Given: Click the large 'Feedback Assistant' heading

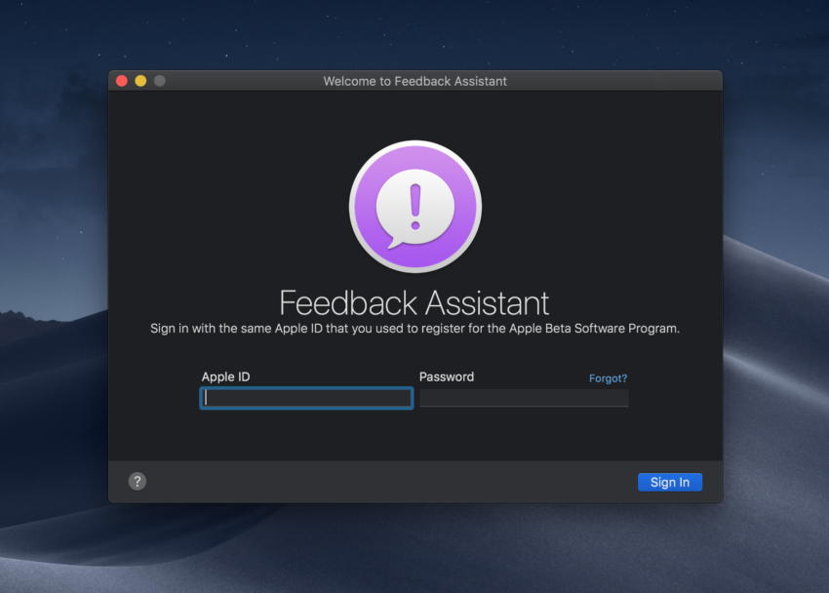Looking at the screenshot, I should coord(414,303).
